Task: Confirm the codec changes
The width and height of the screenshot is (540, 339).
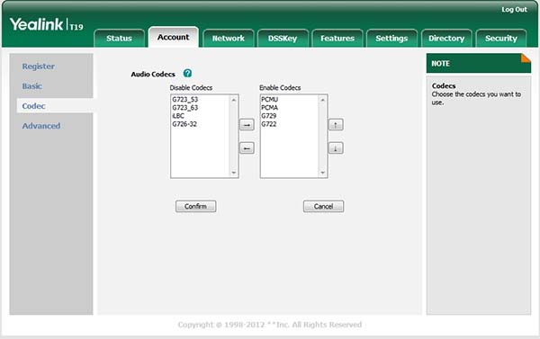Action: click(195, 206)
